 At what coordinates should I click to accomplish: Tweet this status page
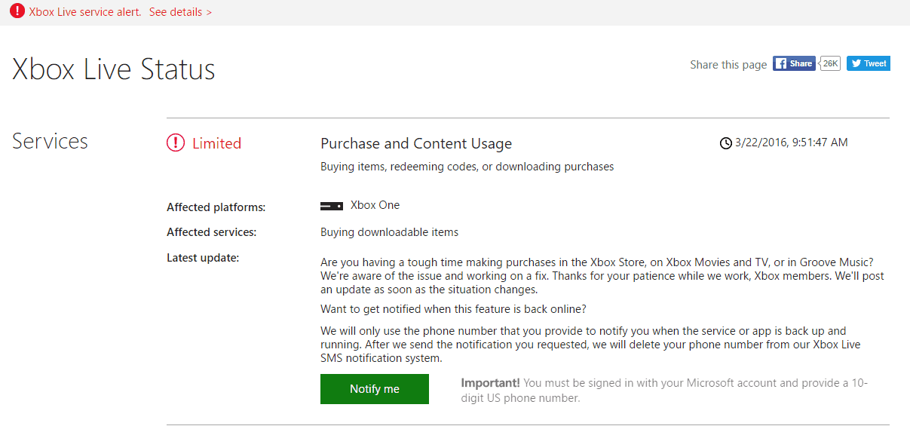[868, 63]
